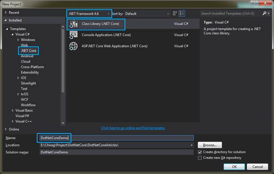This screenshot has height=174, width=274.
Task: Click the template tree scrollbar thumb
Action: 63,60
